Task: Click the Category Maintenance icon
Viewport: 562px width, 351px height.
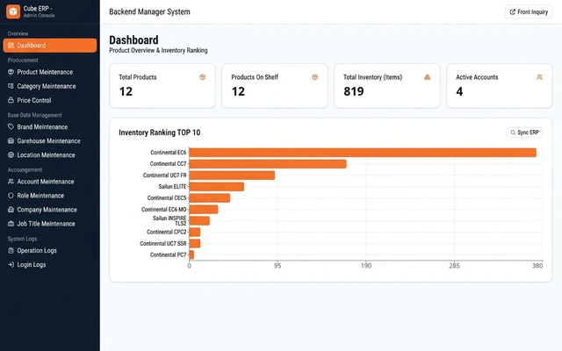Action: (x=11, y=86)
